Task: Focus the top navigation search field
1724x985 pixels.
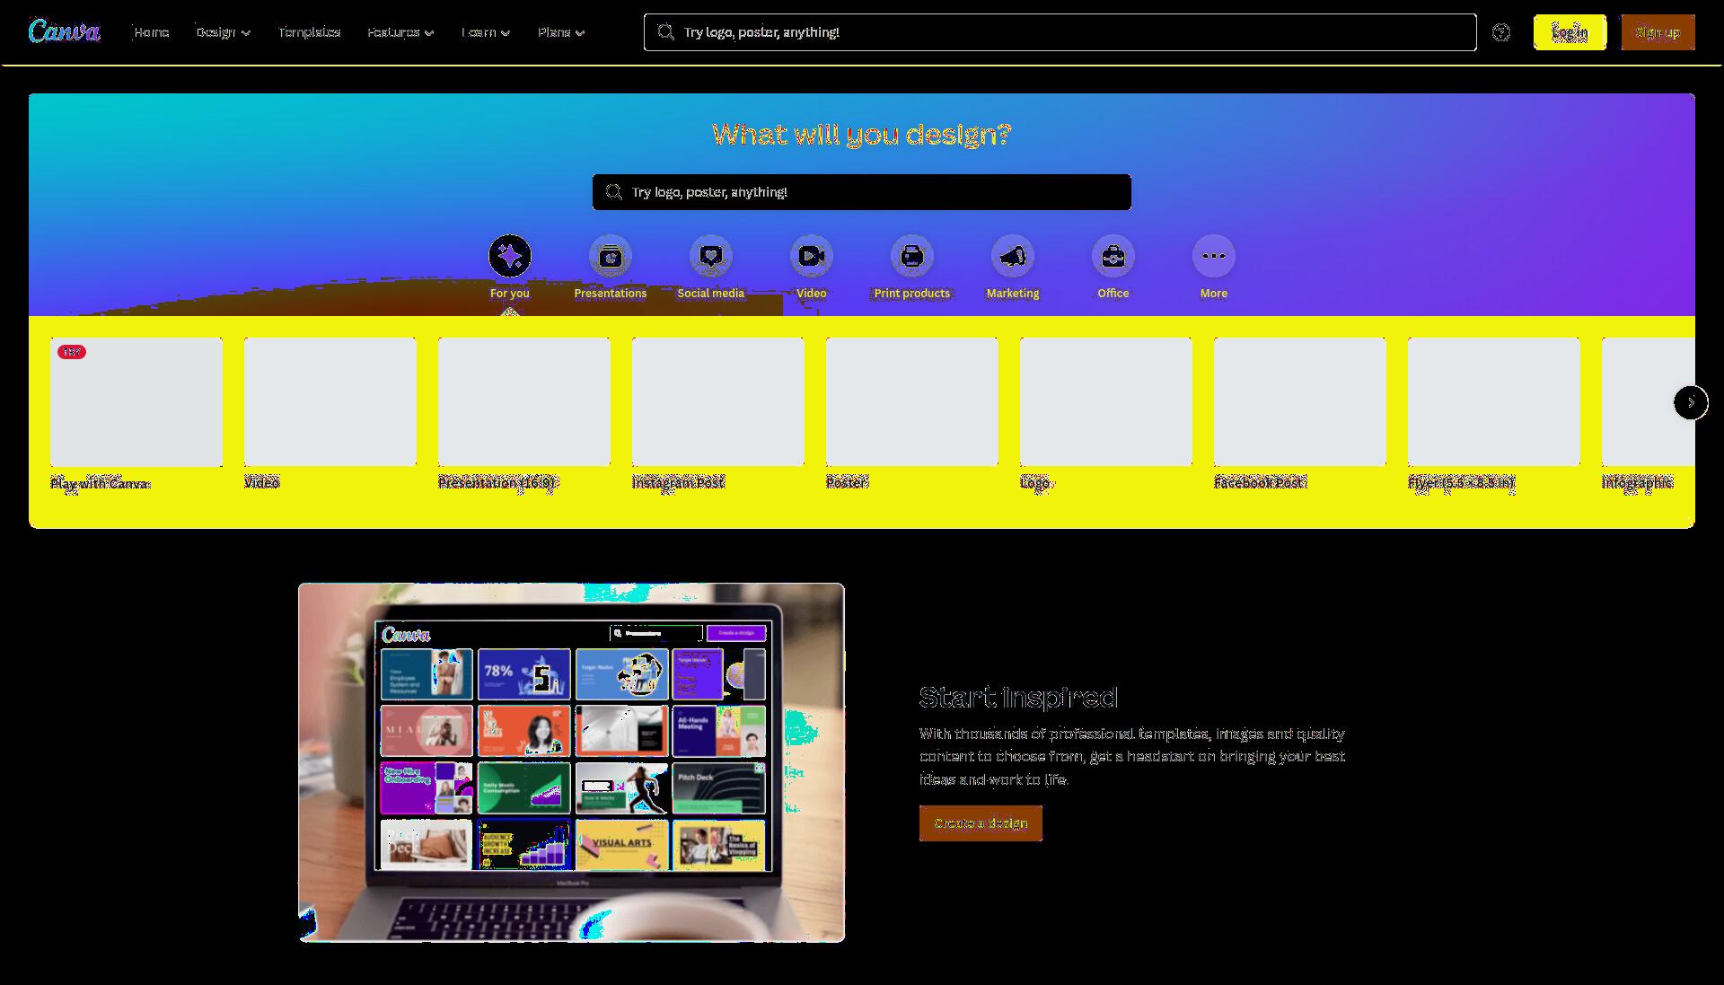Action: 1060,32
